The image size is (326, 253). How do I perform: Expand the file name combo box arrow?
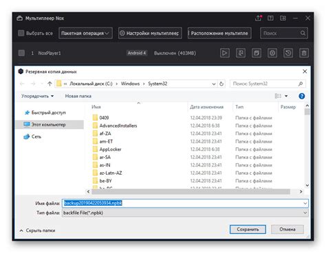click(305, 203)
